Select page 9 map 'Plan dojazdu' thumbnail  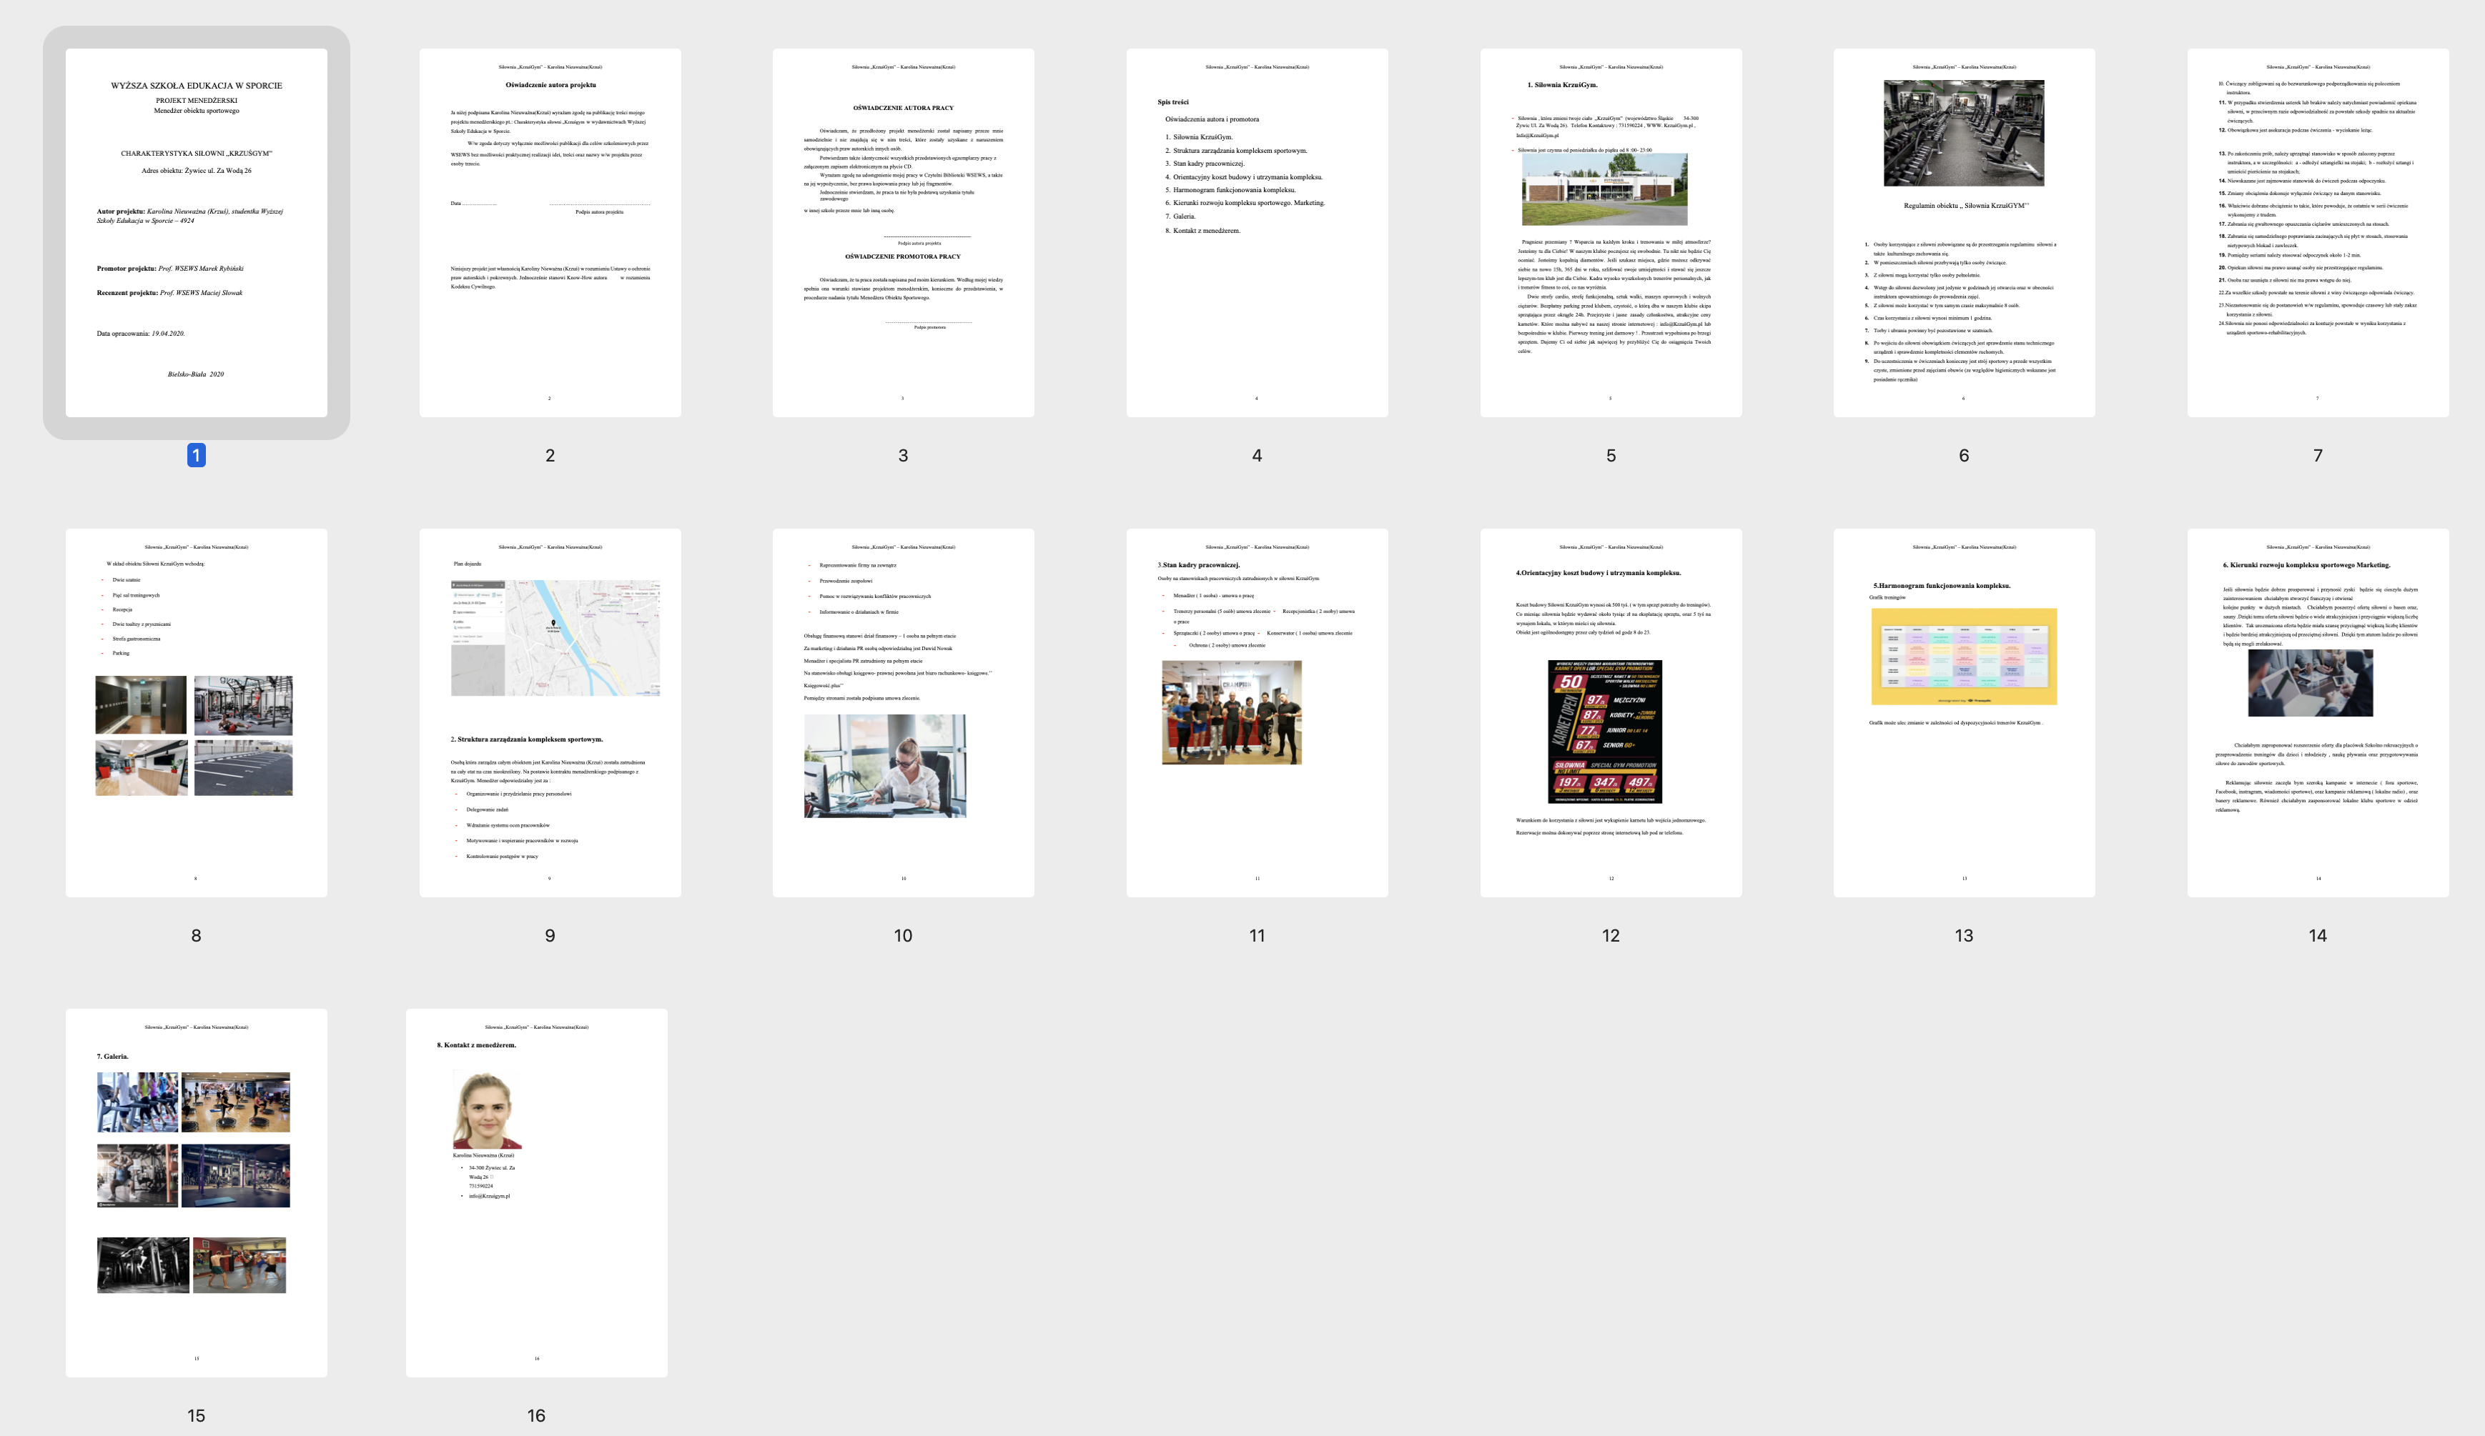pos(549,712)
